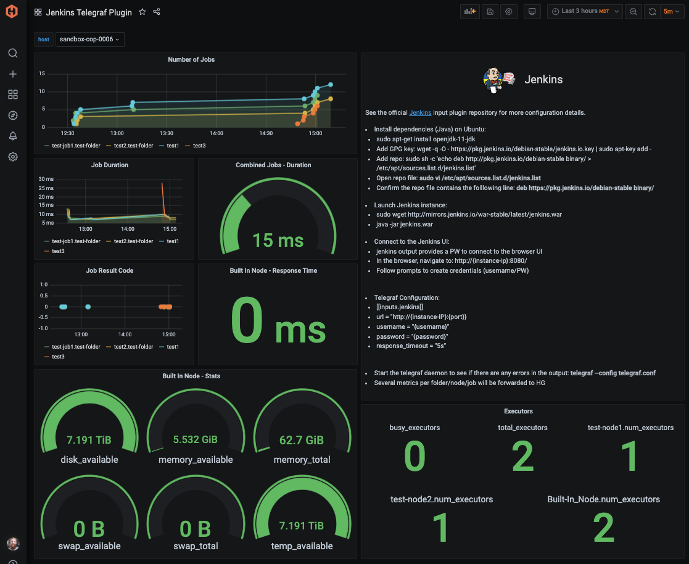689x564 pixels.
Task: Cycle view mode with the monitor icon
Action: 532,12
